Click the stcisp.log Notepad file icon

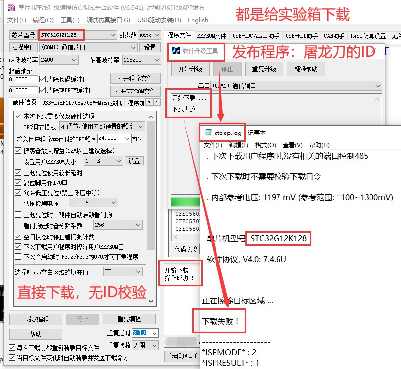point(208,133)
